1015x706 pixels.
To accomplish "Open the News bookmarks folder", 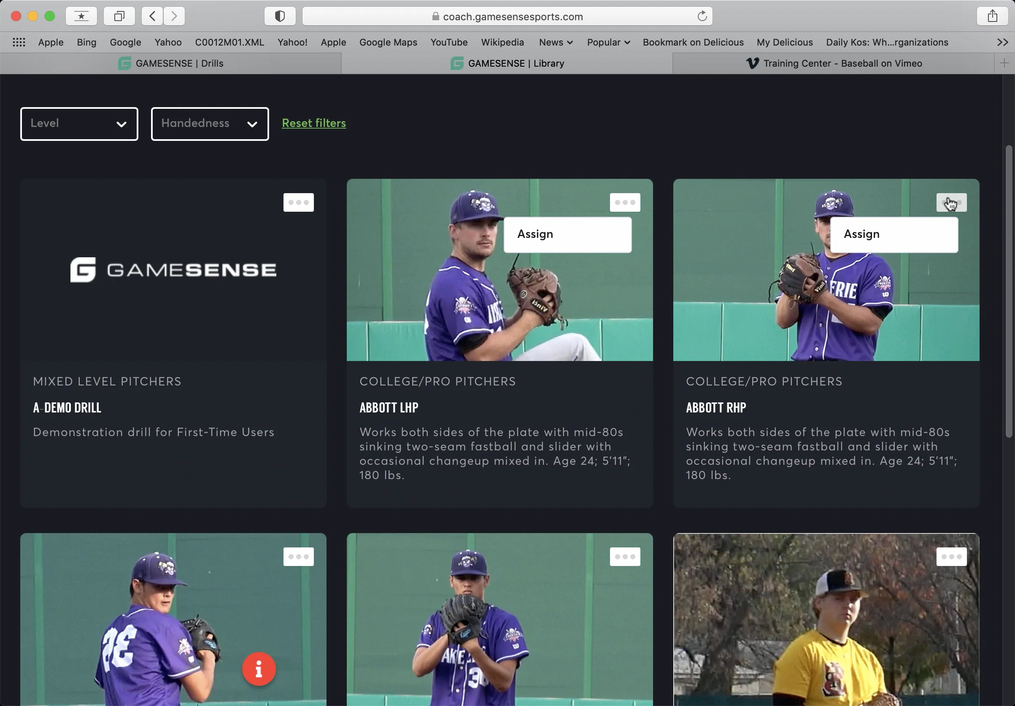I will [555, 43].
